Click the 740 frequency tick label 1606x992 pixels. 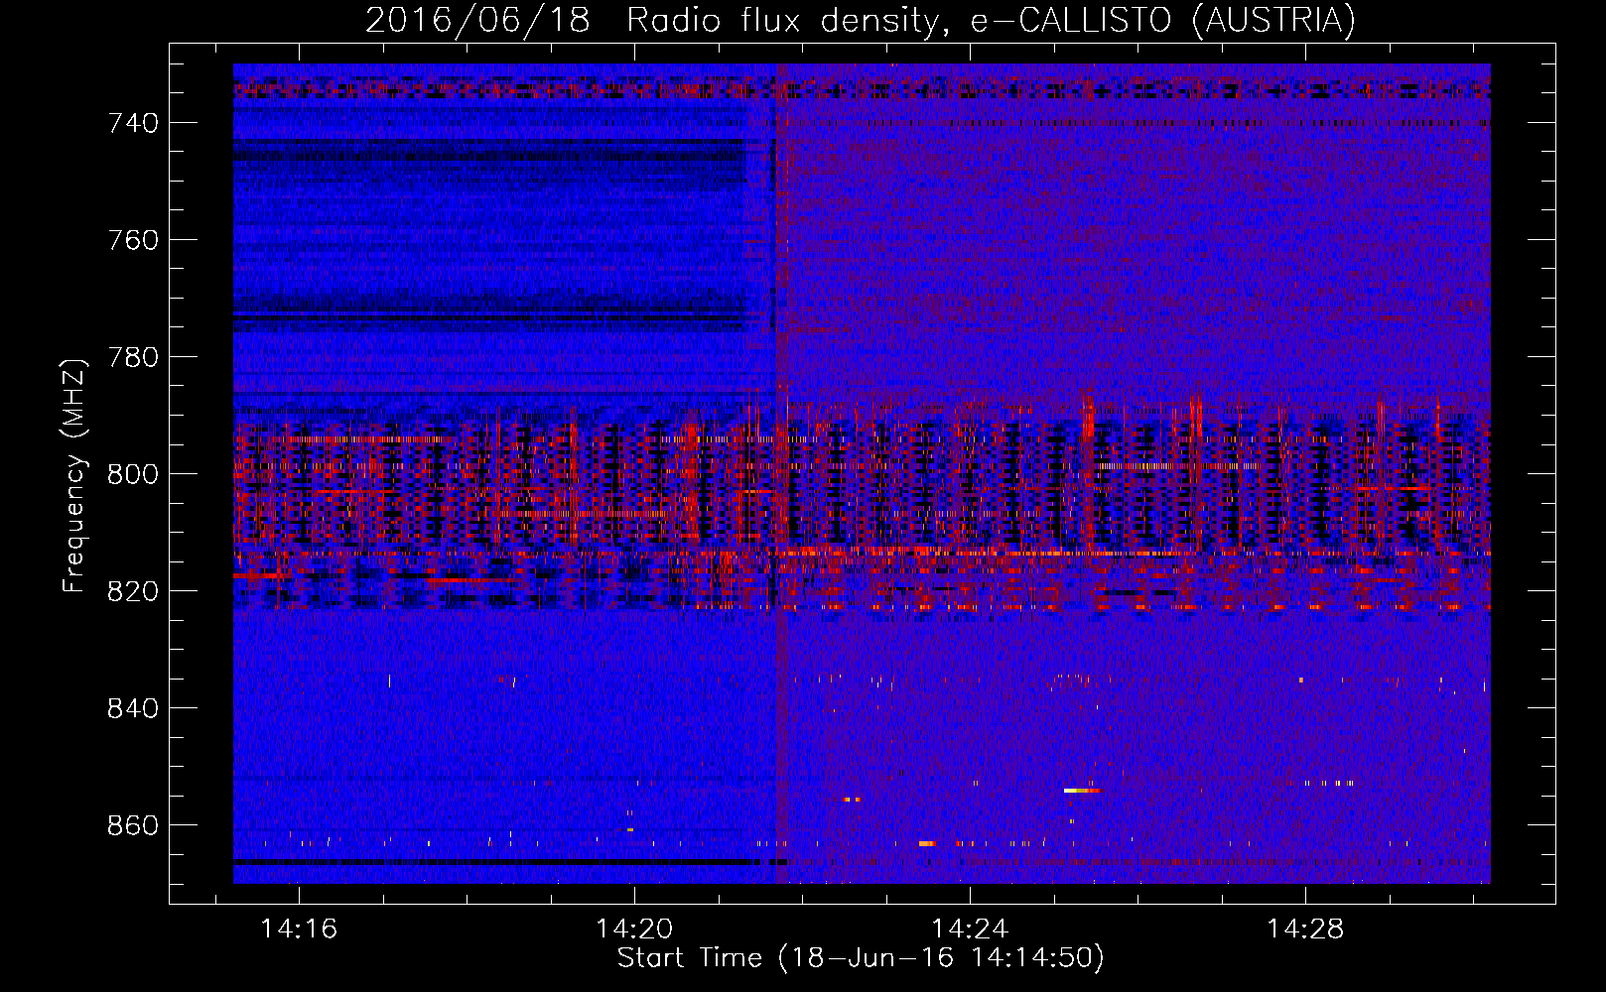click(133, 123)
